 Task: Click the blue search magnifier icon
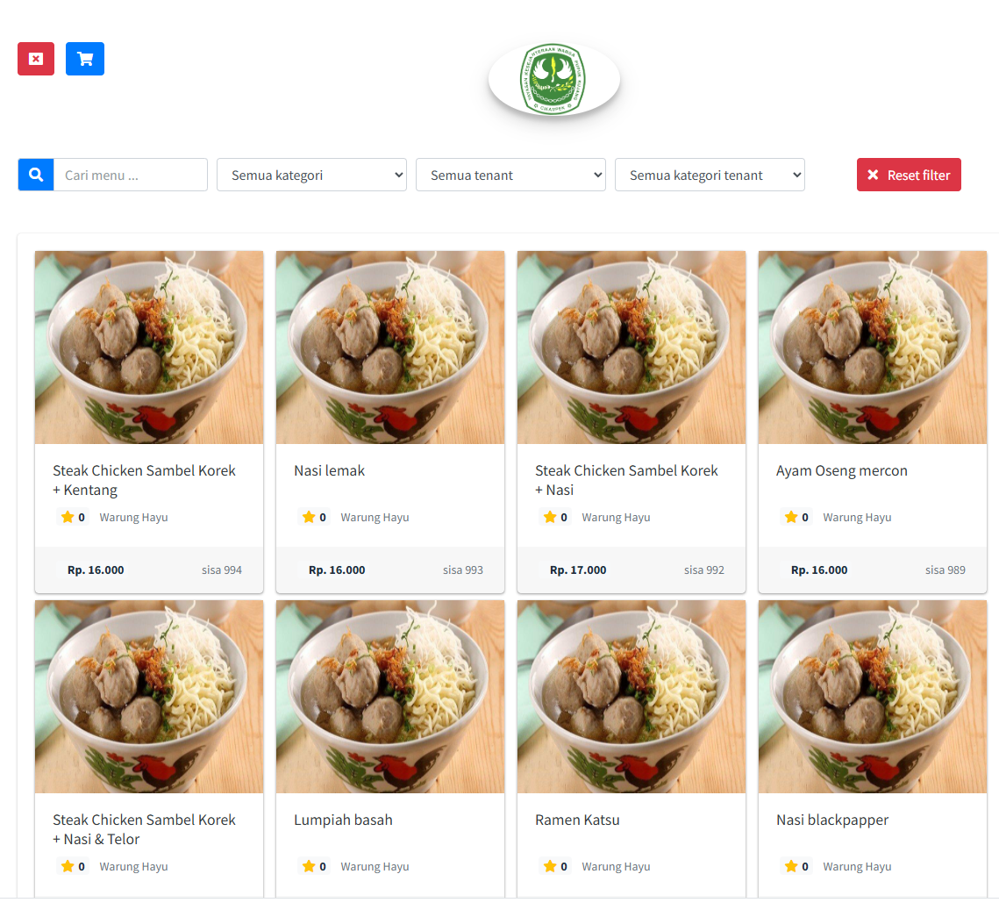click(36, 175)
